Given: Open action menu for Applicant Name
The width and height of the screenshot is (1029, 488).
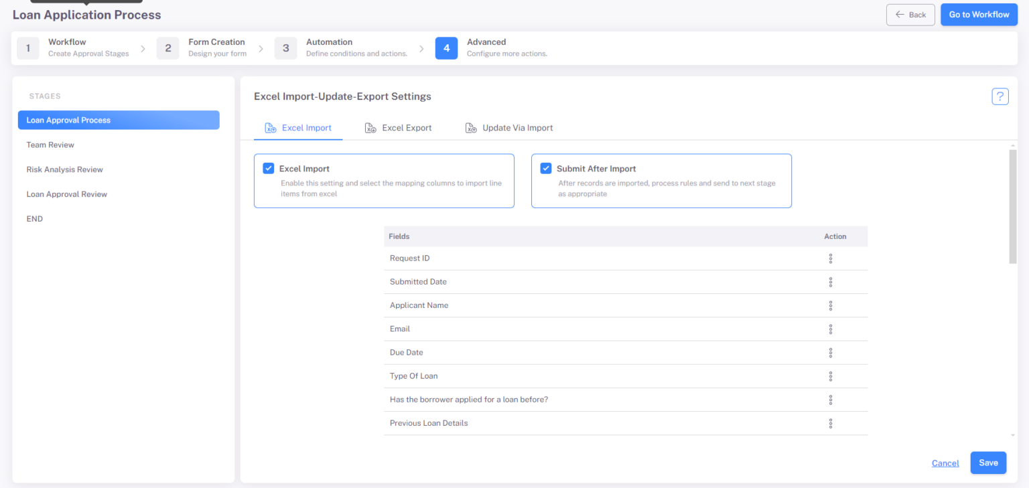Looking at the screenshot, I should click(830, 305).
